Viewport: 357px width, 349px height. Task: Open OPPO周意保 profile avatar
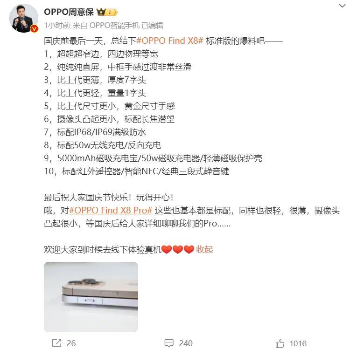[x=24, y=18]
